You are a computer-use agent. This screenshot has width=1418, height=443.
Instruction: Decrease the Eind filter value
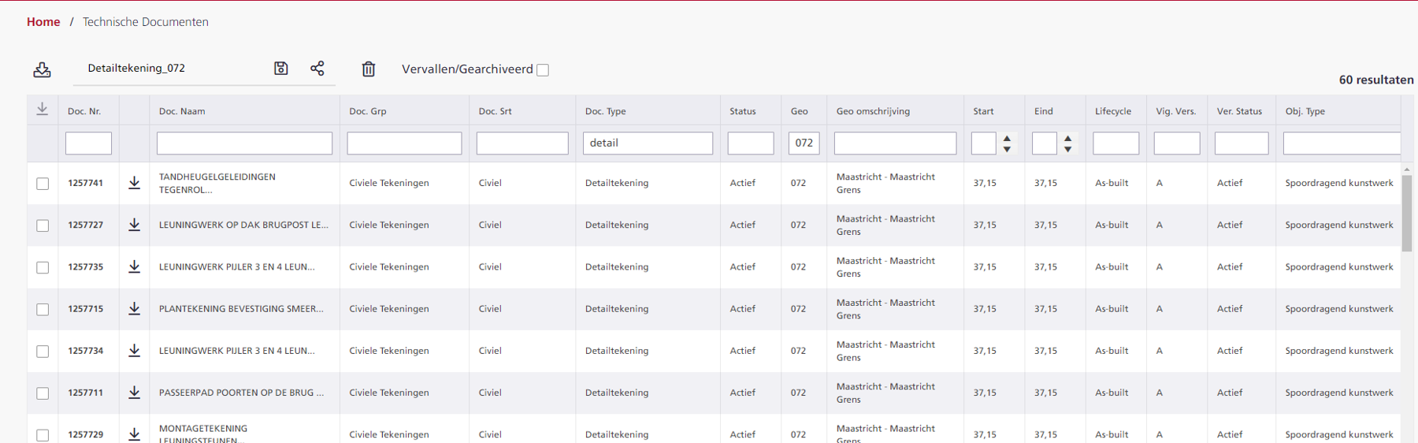tap(1067, 148)
